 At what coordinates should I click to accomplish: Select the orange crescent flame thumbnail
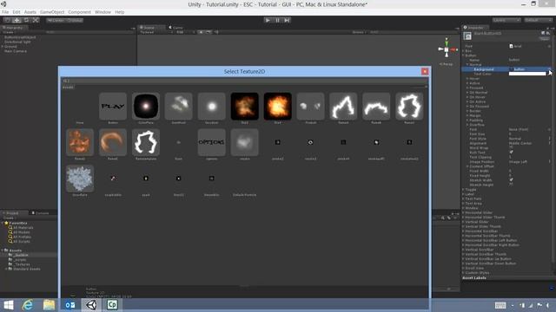pyautogui.click(x=113, y=142)
